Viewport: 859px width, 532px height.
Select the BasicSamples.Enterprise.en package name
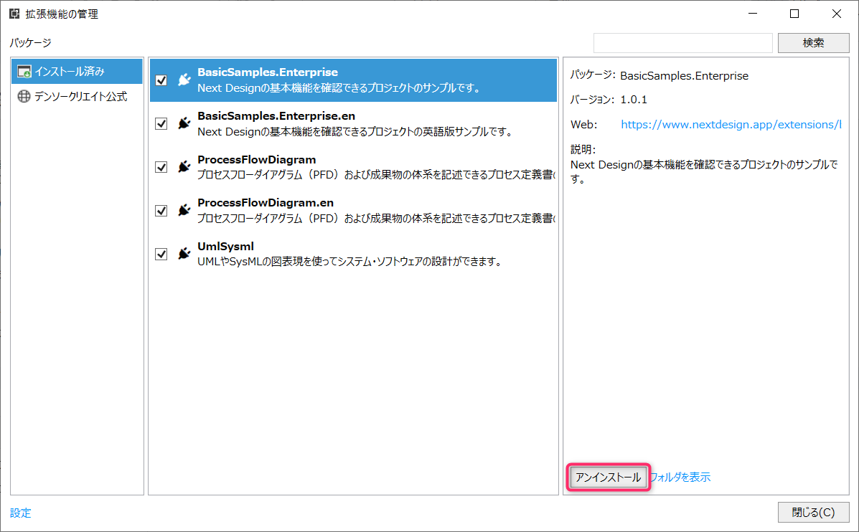click(276, 116)
